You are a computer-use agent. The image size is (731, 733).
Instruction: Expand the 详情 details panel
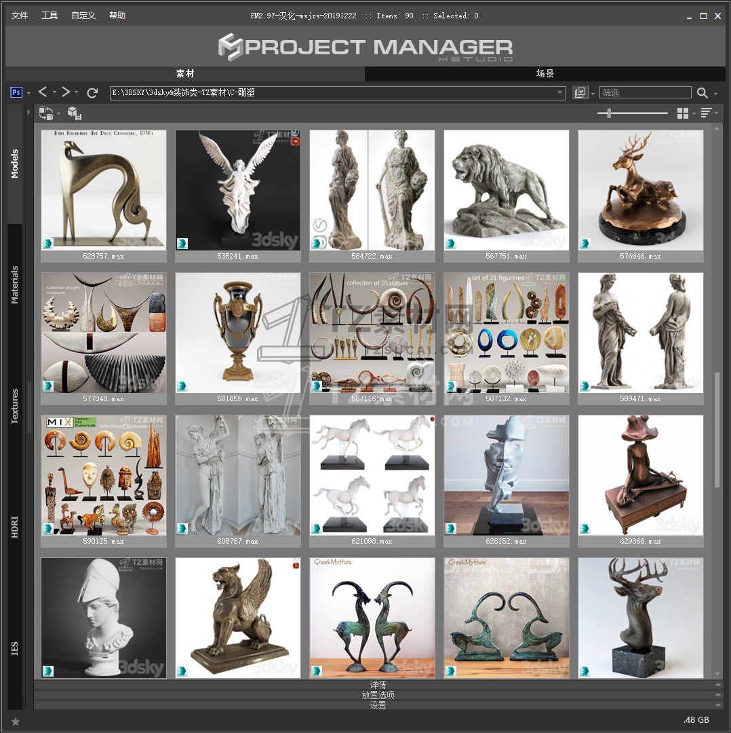click(x=378, y=685)
